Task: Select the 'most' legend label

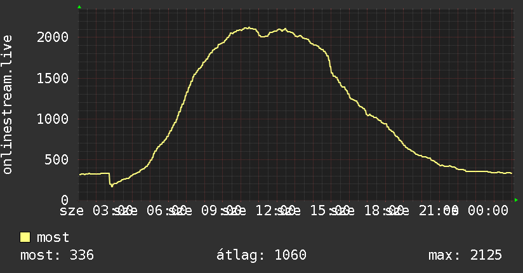Action: [53, 237]
